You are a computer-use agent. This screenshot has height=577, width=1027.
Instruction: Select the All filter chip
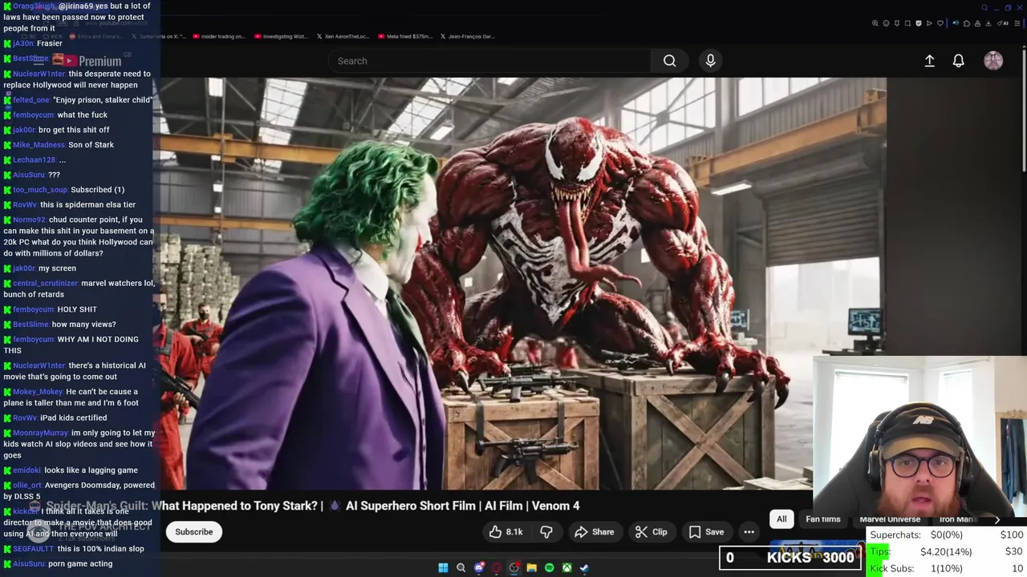[x=781, y=519]
